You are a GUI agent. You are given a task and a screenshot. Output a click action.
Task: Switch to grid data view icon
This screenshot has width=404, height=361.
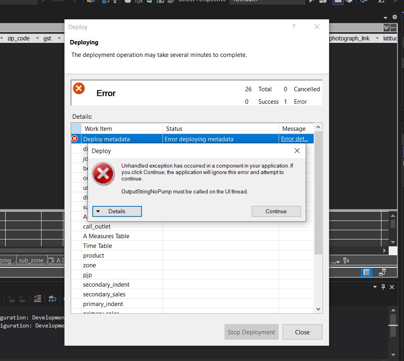click(x=367, y=272)
